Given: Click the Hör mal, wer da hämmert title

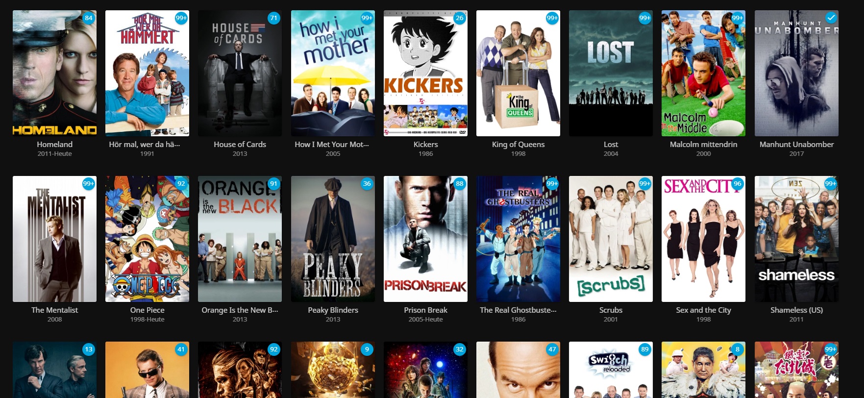Looking at the screenshot, I should [145, 144].
